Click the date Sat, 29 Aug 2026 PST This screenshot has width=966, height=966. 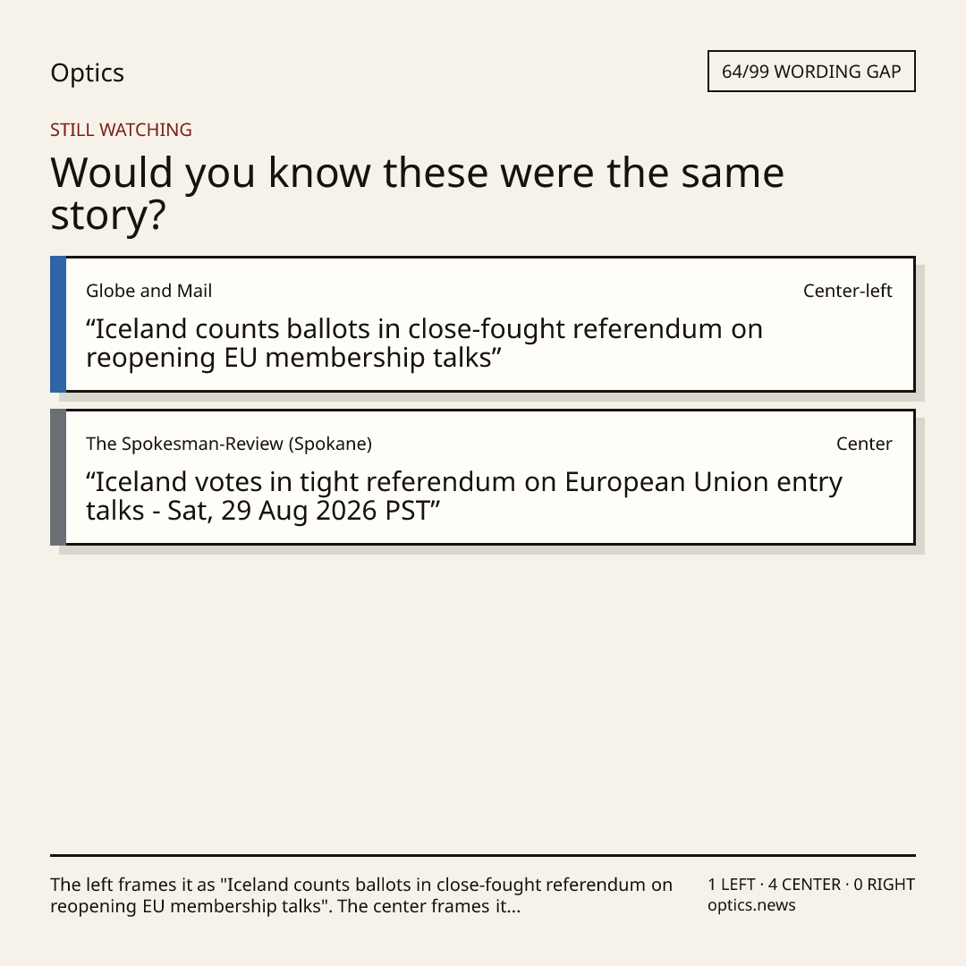click(x=298, y=511)
